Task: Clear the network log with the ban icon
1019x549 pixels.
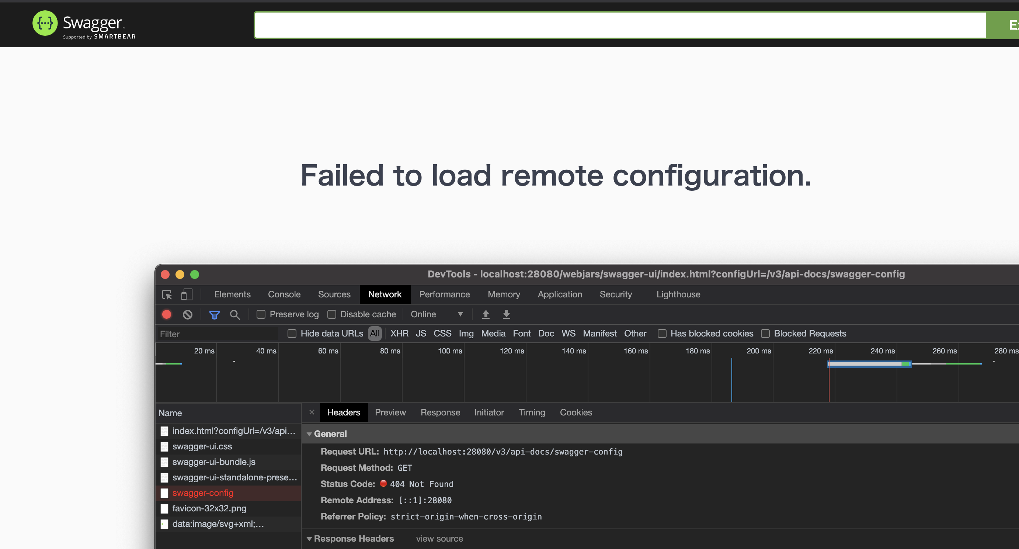Action: click(x=188, y=314)
